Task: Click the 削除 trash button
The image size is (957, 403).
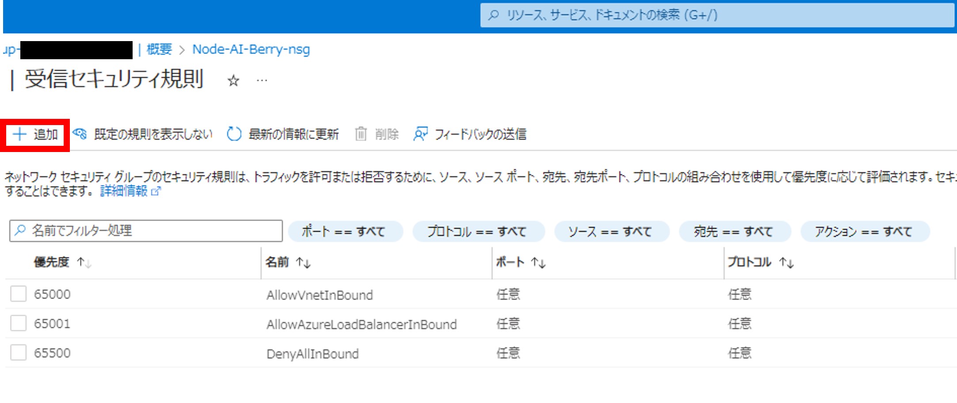Action: point(377,134)
